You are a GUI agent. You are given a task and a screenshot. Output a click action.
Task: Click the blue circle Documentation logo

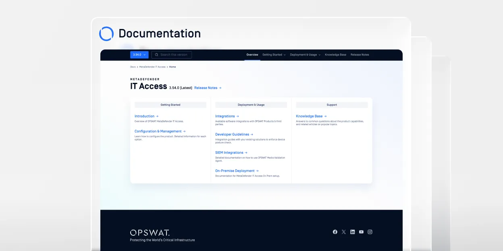pyautogui.click(x=106, y=34)
